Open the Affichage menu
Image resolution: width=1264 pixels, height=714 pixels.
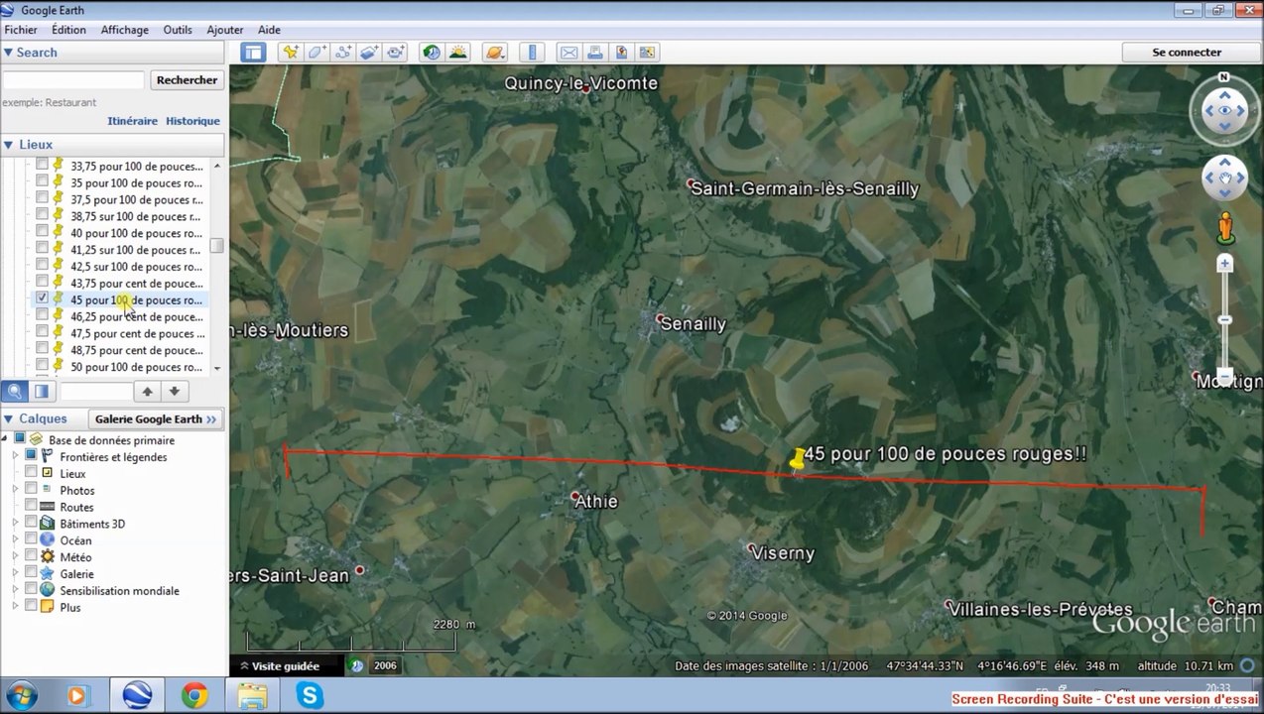point(124,30)
